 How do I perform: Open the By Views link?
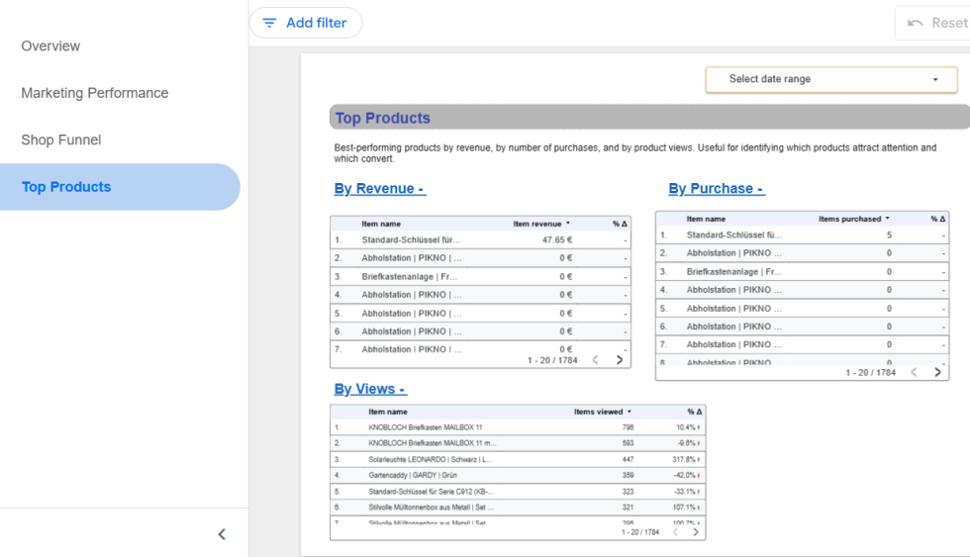coord(370,389)
